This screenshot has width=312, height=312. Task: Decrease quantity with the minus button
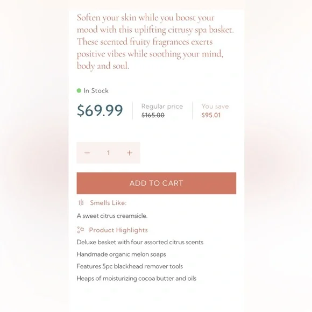[x=87, y=153]
